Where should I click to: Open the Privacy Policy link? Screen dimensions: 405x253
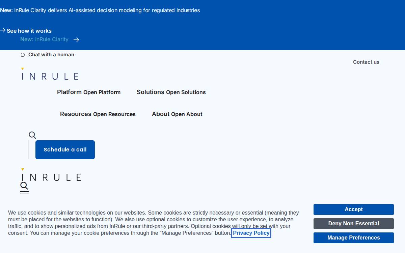[x=251, y=233]
